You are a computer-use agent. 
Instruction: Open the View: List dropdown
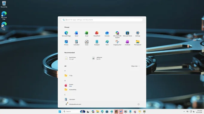pos(135,66)
